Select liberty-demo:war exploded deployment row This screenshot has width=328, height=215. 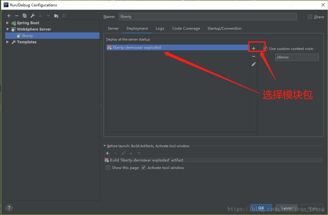click(x=178, y=47)
